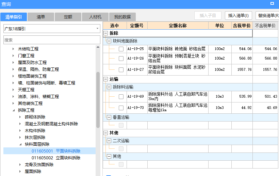Viewport: 279px width, 176px height.
Task: Click the 插入子目 button
Action: 208,15
